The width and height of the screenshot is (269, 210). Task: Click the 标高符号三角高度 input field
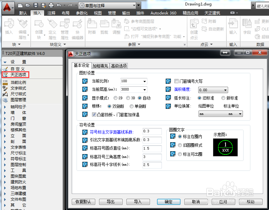point(152,157)
